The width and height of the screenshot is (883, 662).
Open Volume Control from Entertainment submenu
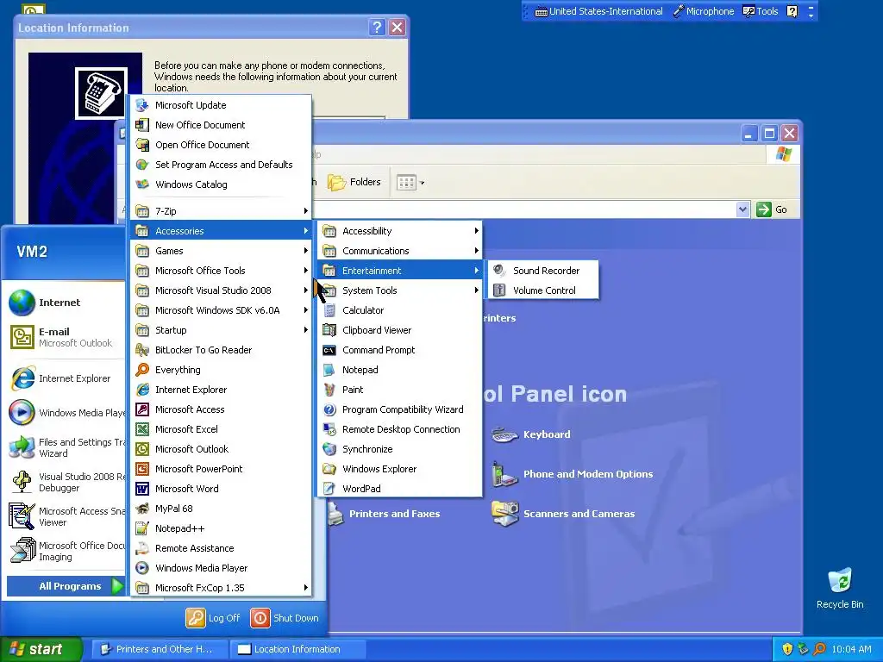(543, 290)
